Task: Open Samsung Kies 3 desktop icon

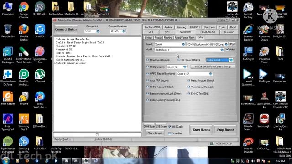Action: coord(24,122)
